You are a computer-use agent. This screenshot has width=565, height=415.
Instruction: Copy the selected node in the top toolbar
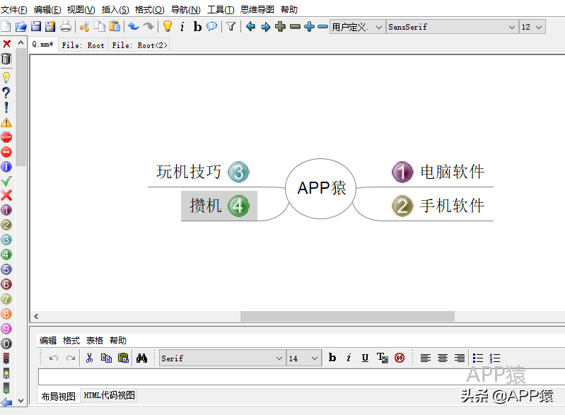100,27
